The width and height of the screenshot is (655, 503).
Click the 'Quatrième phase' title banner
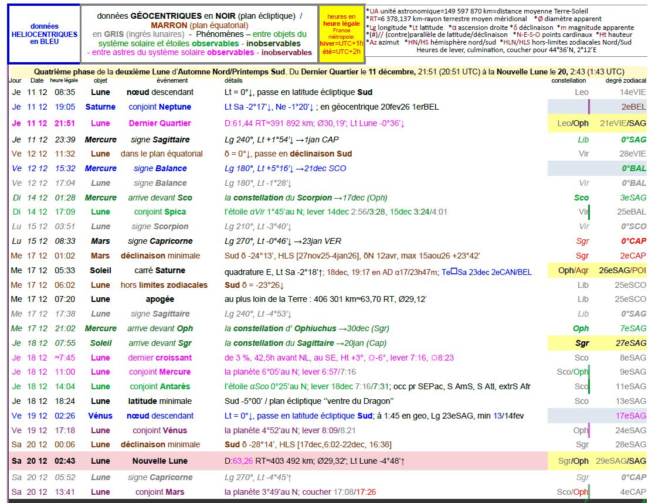[328, 71]
